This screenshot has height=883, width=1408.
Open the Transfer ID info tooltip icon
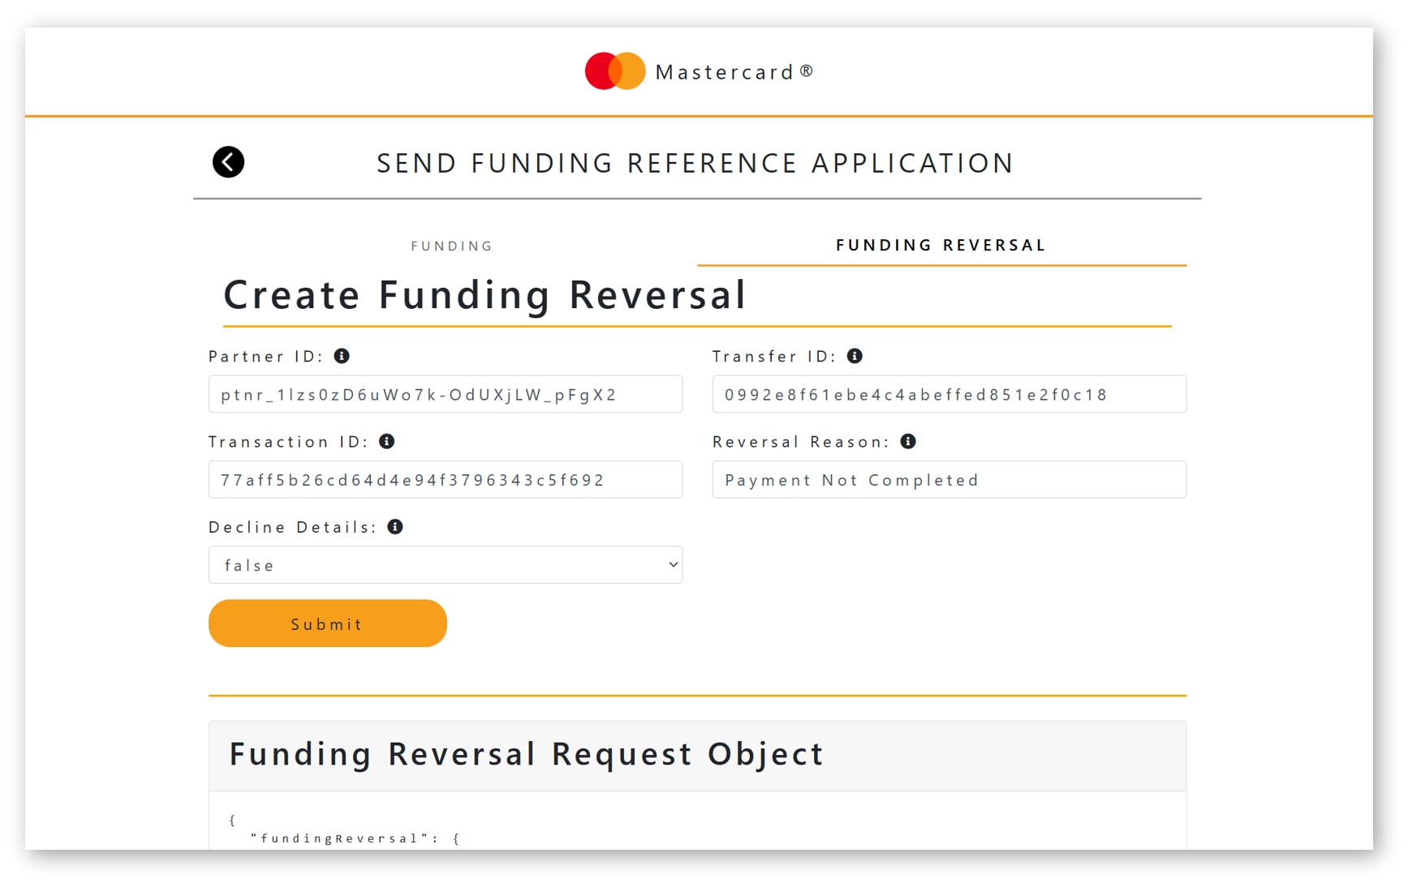[855, 355]
